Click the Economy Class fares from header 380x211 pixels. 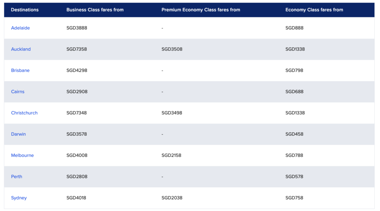tap(314, 10)
